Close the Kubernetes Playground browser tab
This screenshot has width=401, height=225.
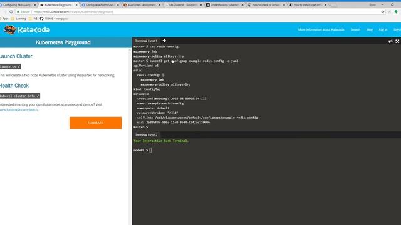point(76,5)
